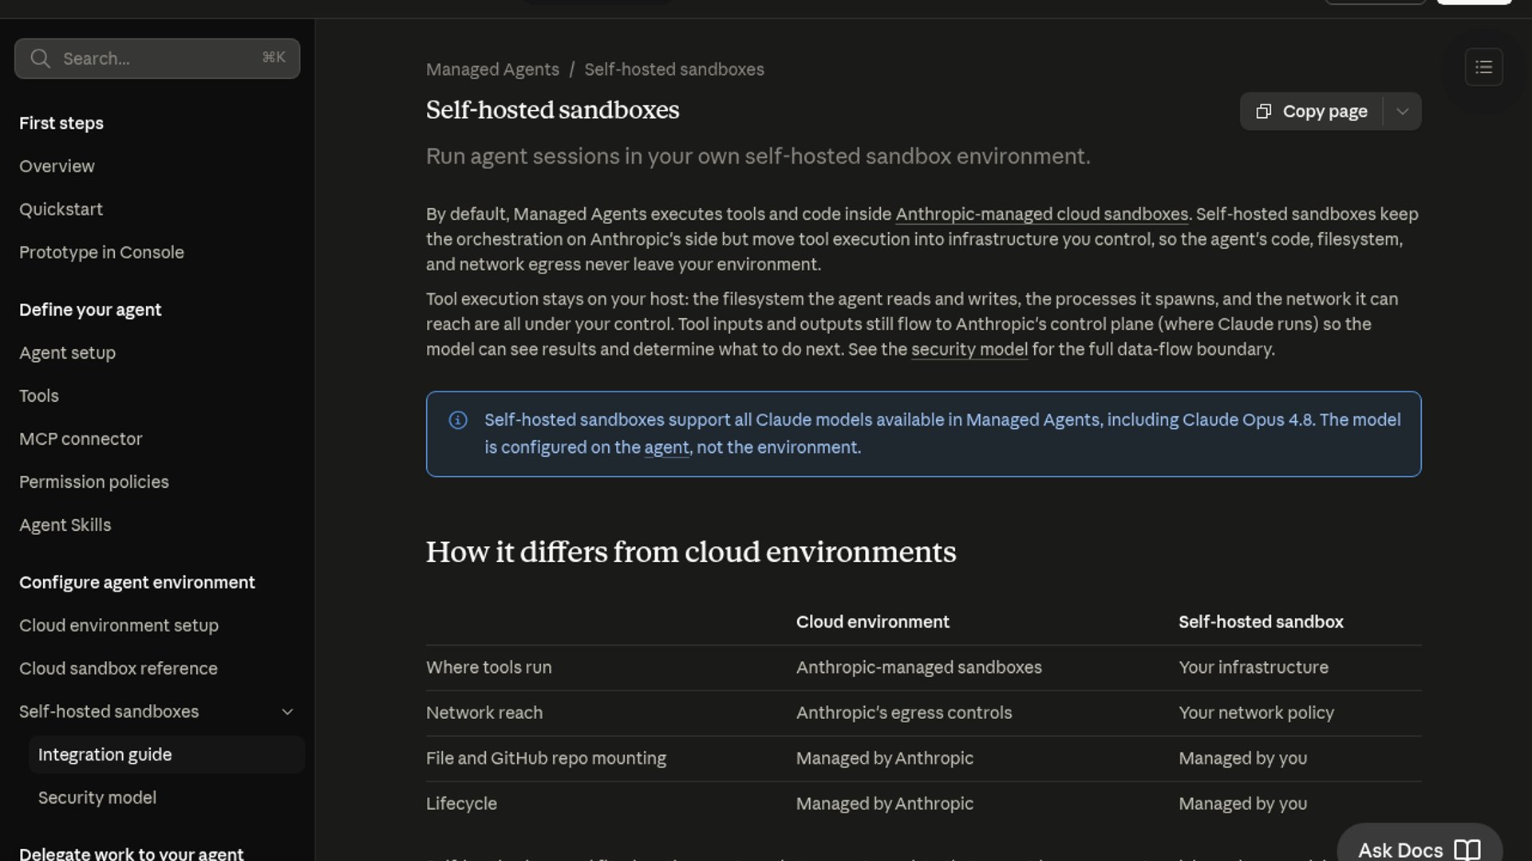
Task: Click the Cloud environment column header
Action: 873,623
